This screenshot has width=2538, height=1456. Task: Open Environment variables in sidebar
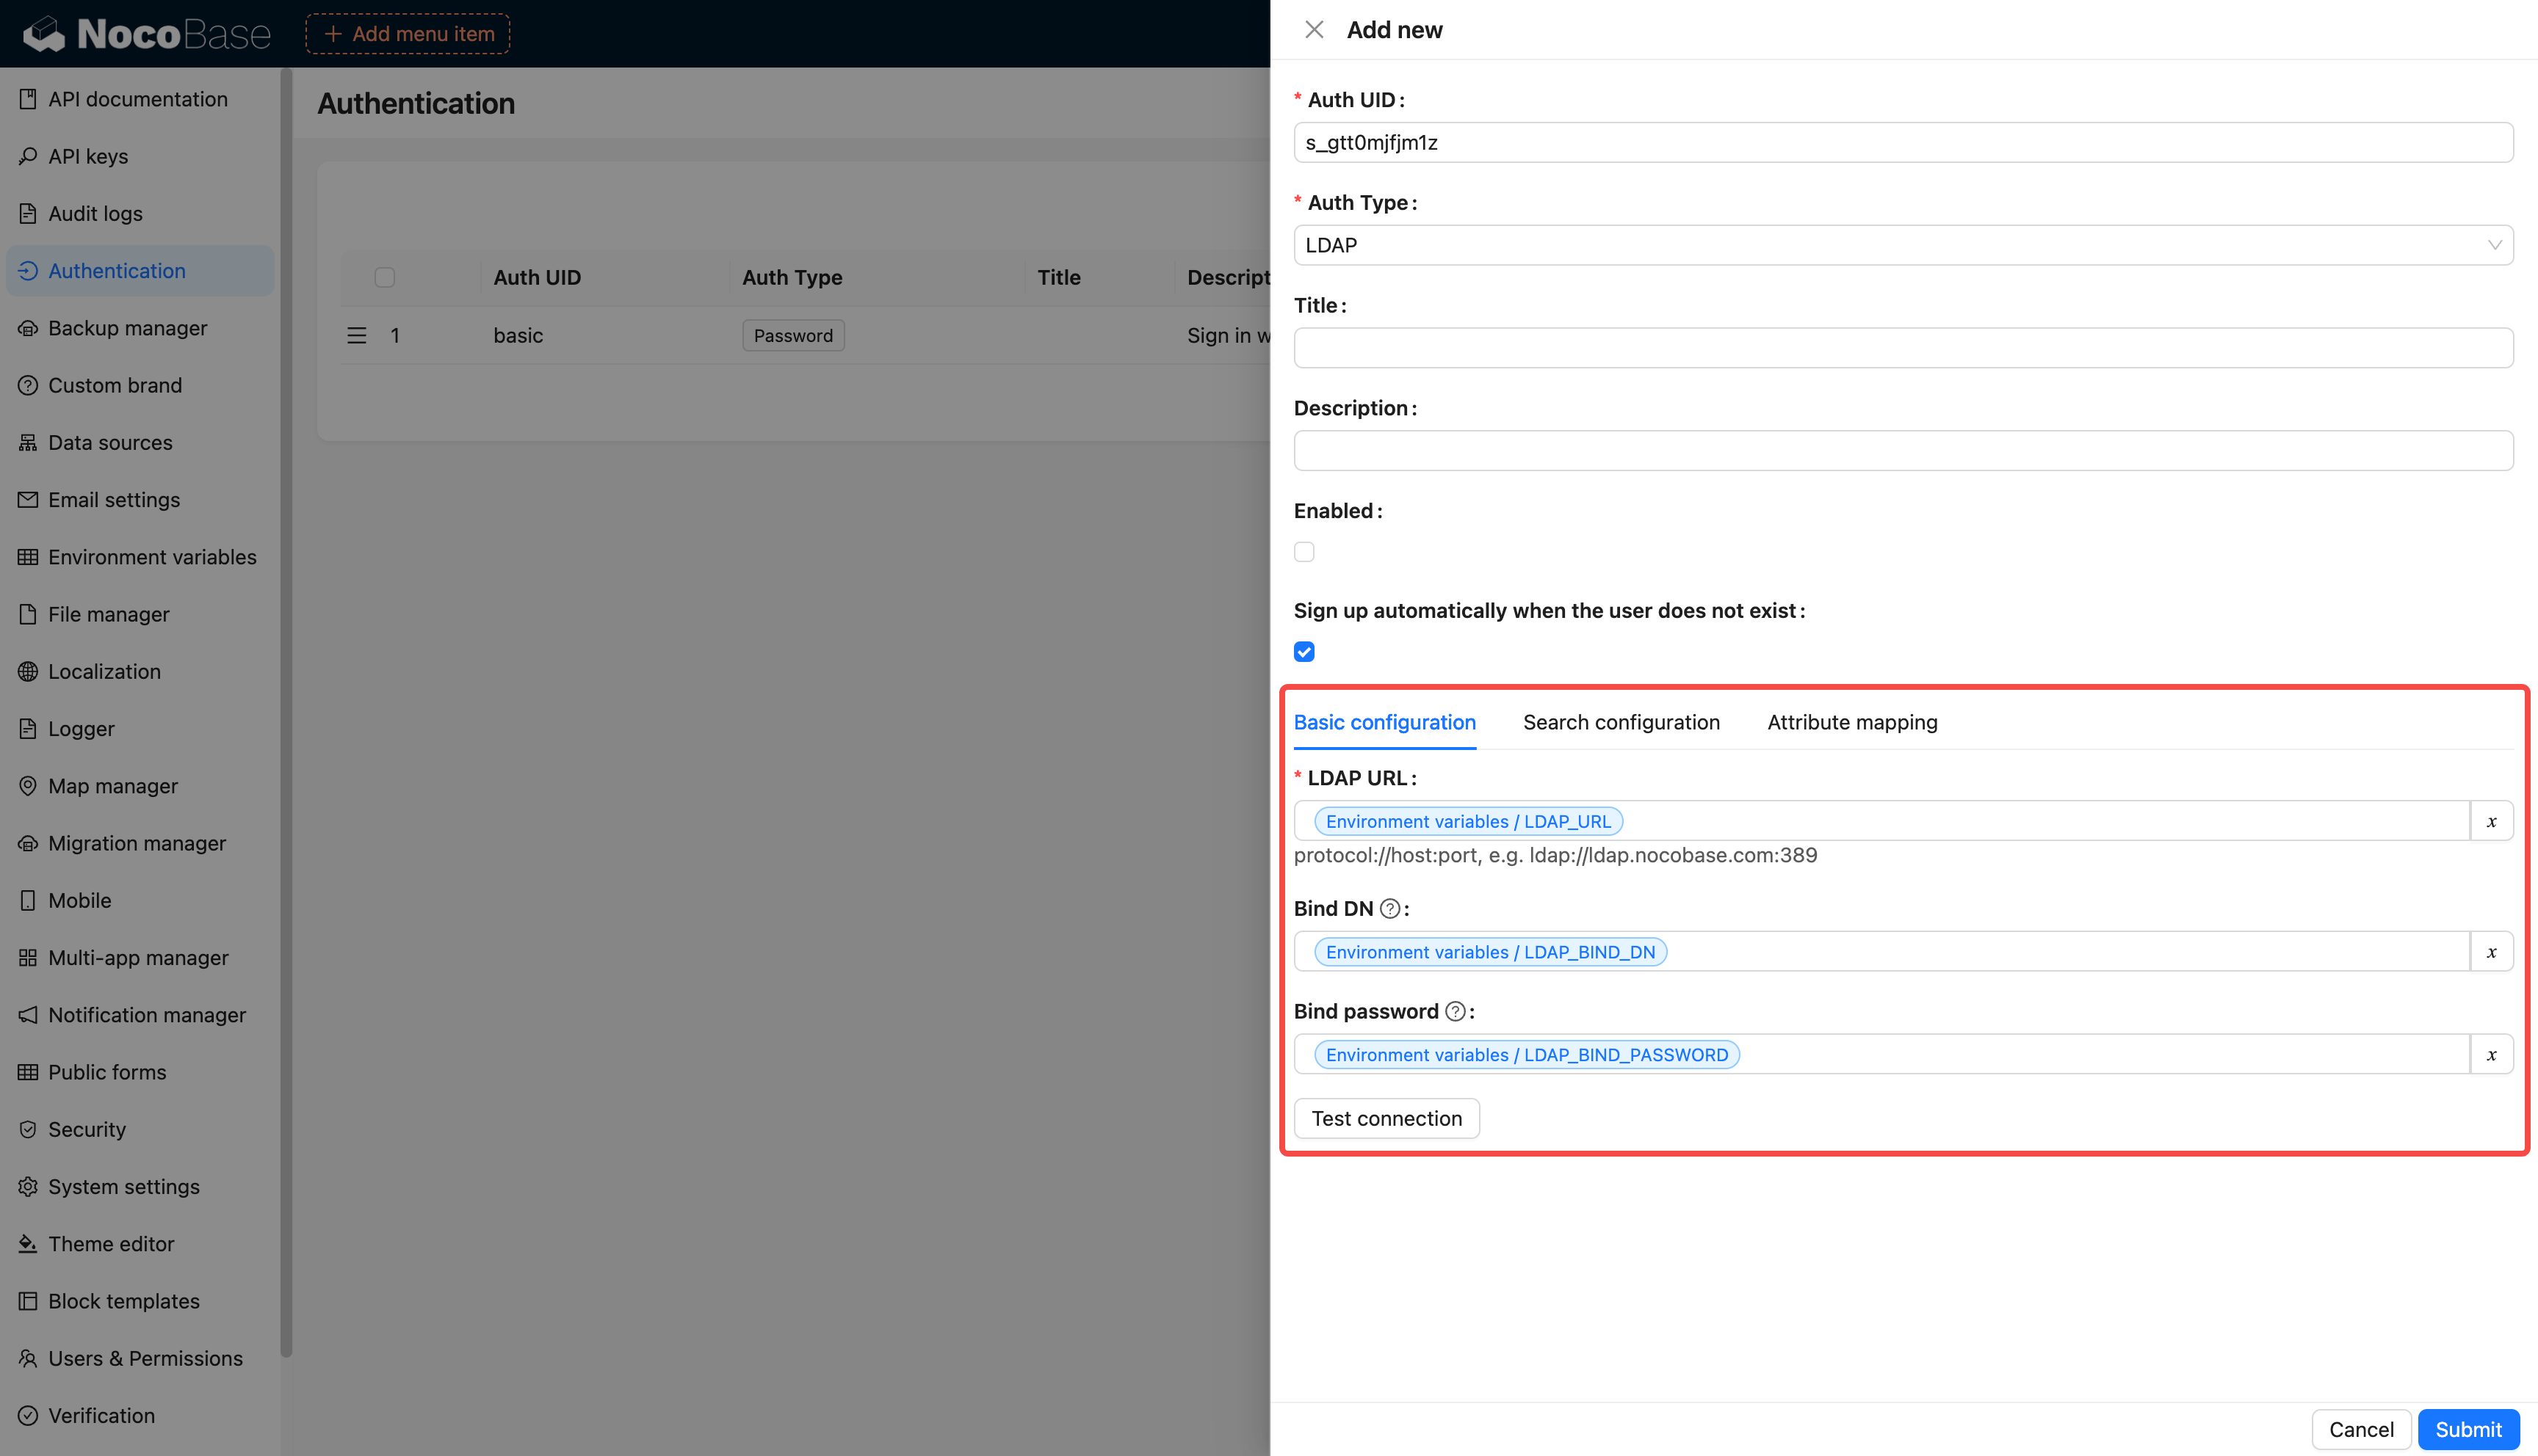[x=151, y=557]
